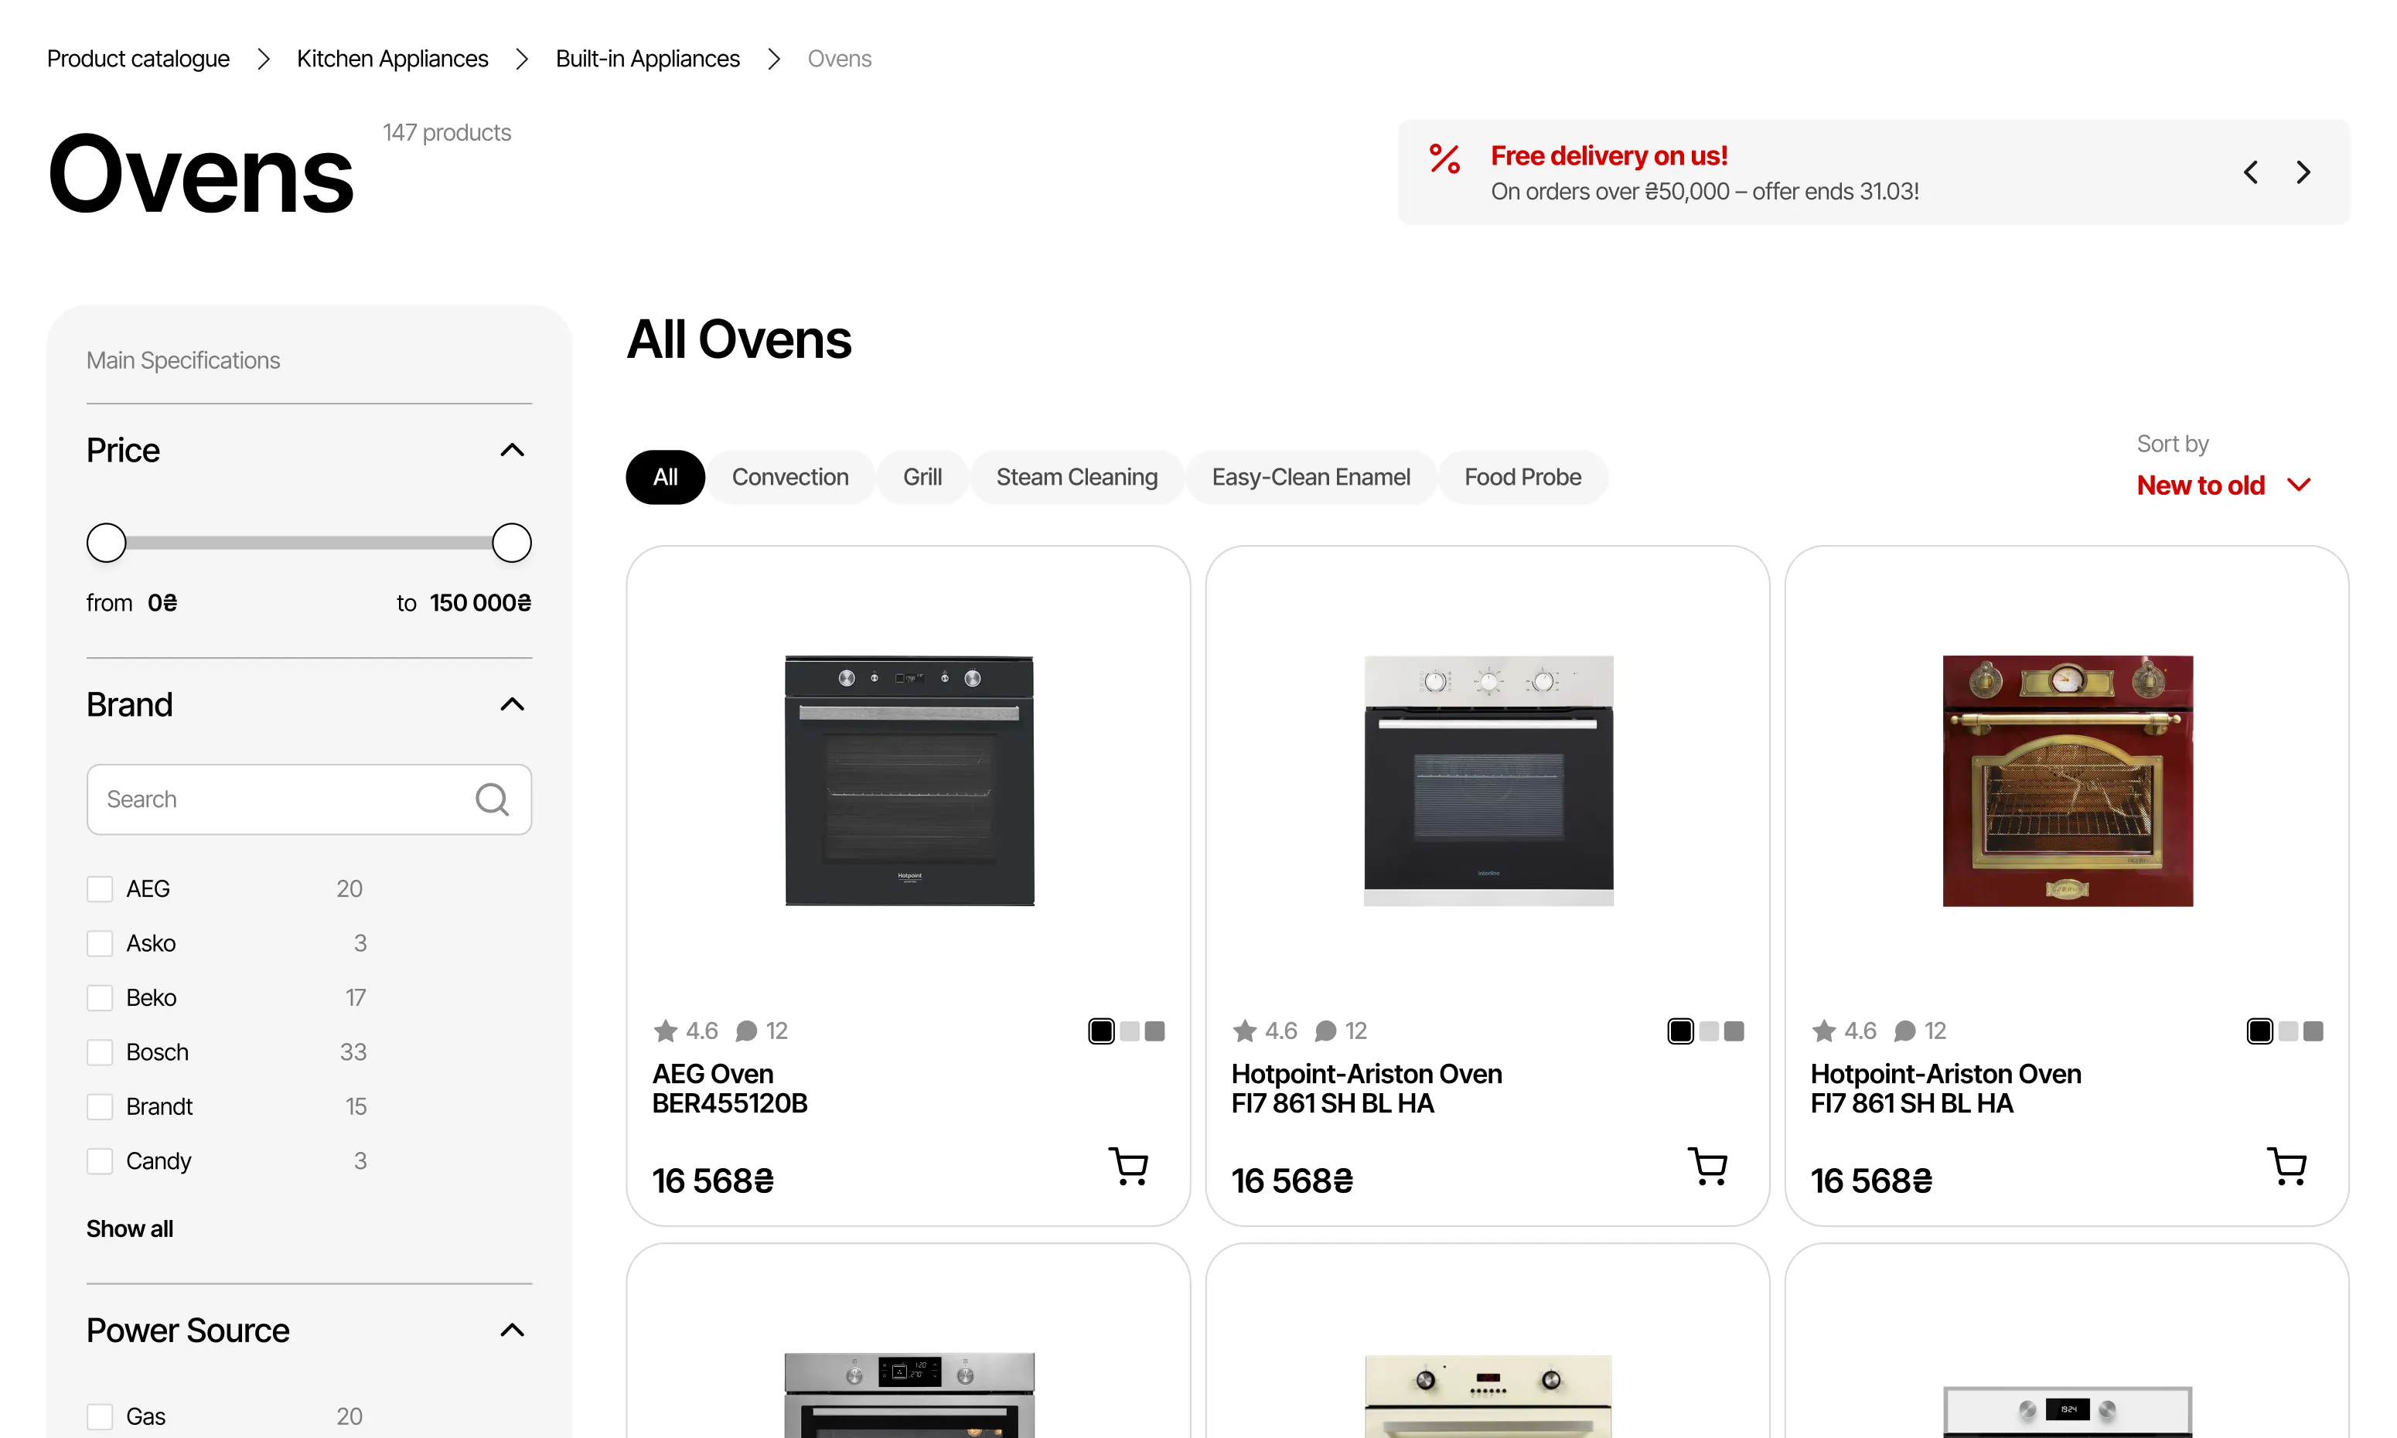2397x1438 pixels.
Task: Select the Convection filter tab
Action: (789, 477)
